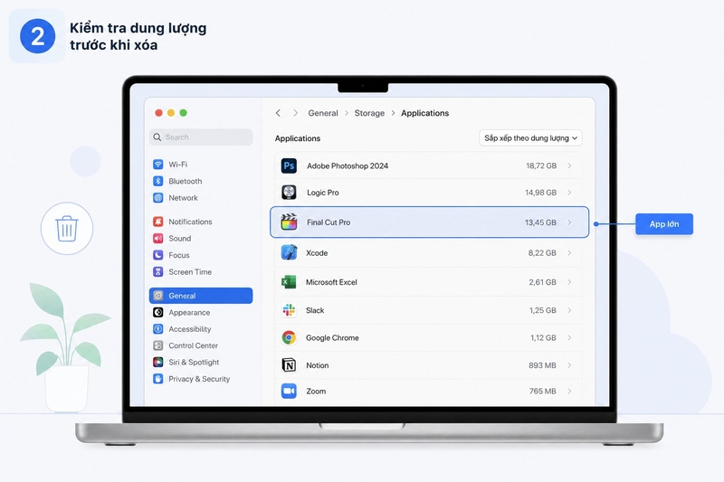The image size is (724, 482).
Task: Click the Adobe Photoshop 2024 app icon
Action: pyautogui.click(x=289, y=165)
